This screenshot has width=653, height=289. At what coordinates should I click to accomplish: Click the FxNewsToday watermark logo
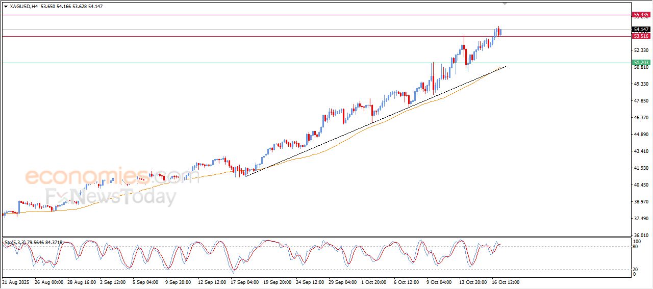pyautogui.click(x=111, y=196)
